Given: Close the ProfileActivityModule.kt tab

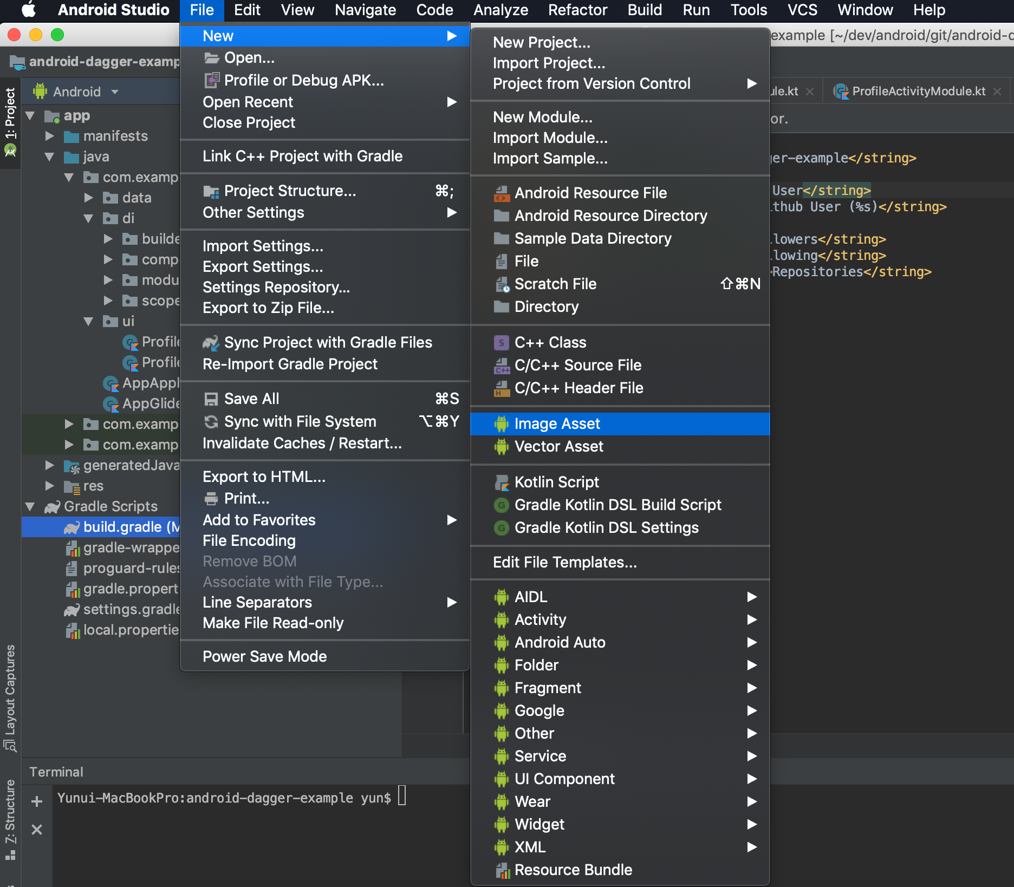Looking at the screenshot, I should point(997,92).
